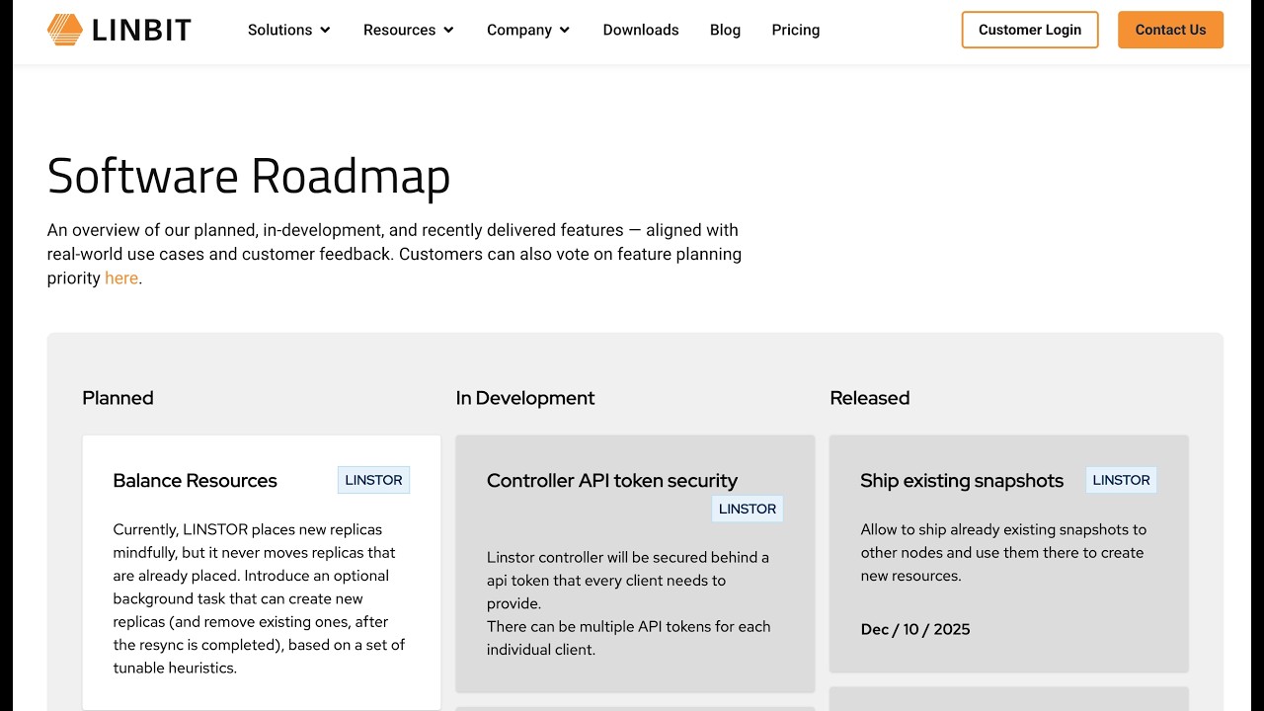The width and height of the screenshot is (1264, 711).
Task: Open the Company dropdown menu
Action: point(528,30)
